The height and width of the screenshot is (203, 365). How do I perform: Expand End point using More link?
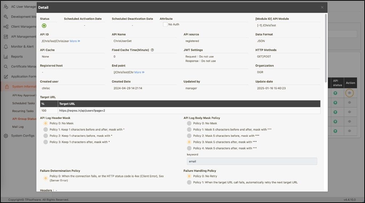(139, 72)
